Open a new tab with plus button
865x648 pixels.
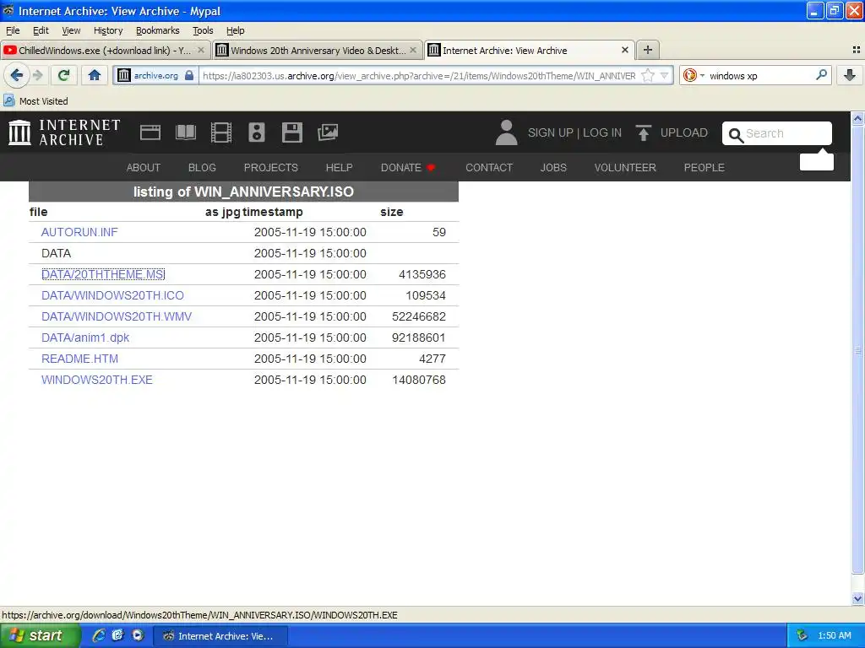click(648, 50)
